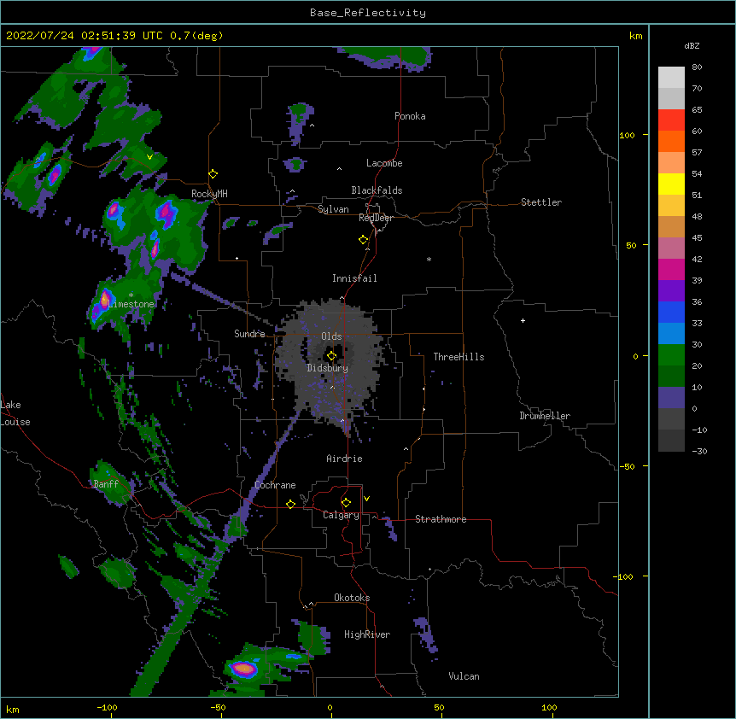Click the -50 tick on right km axis
The width and height of the screenshot is (736, 719).
coord(627,466)
